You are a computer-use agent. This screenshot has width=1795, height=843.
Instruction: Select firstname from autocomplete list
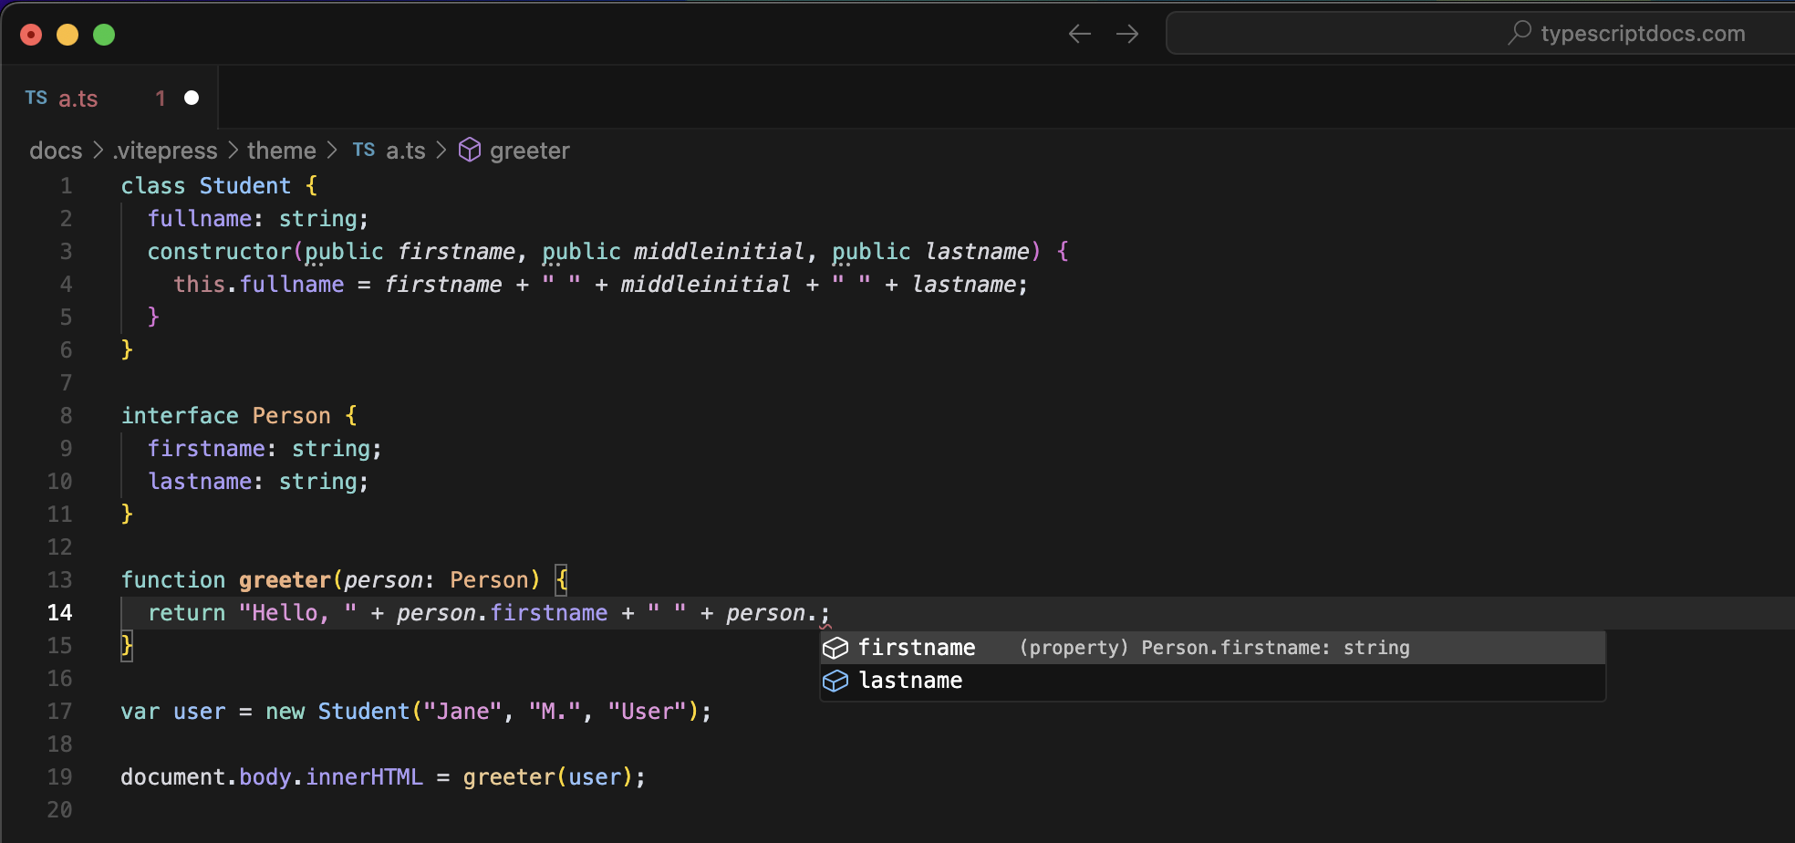pos(917,648)
